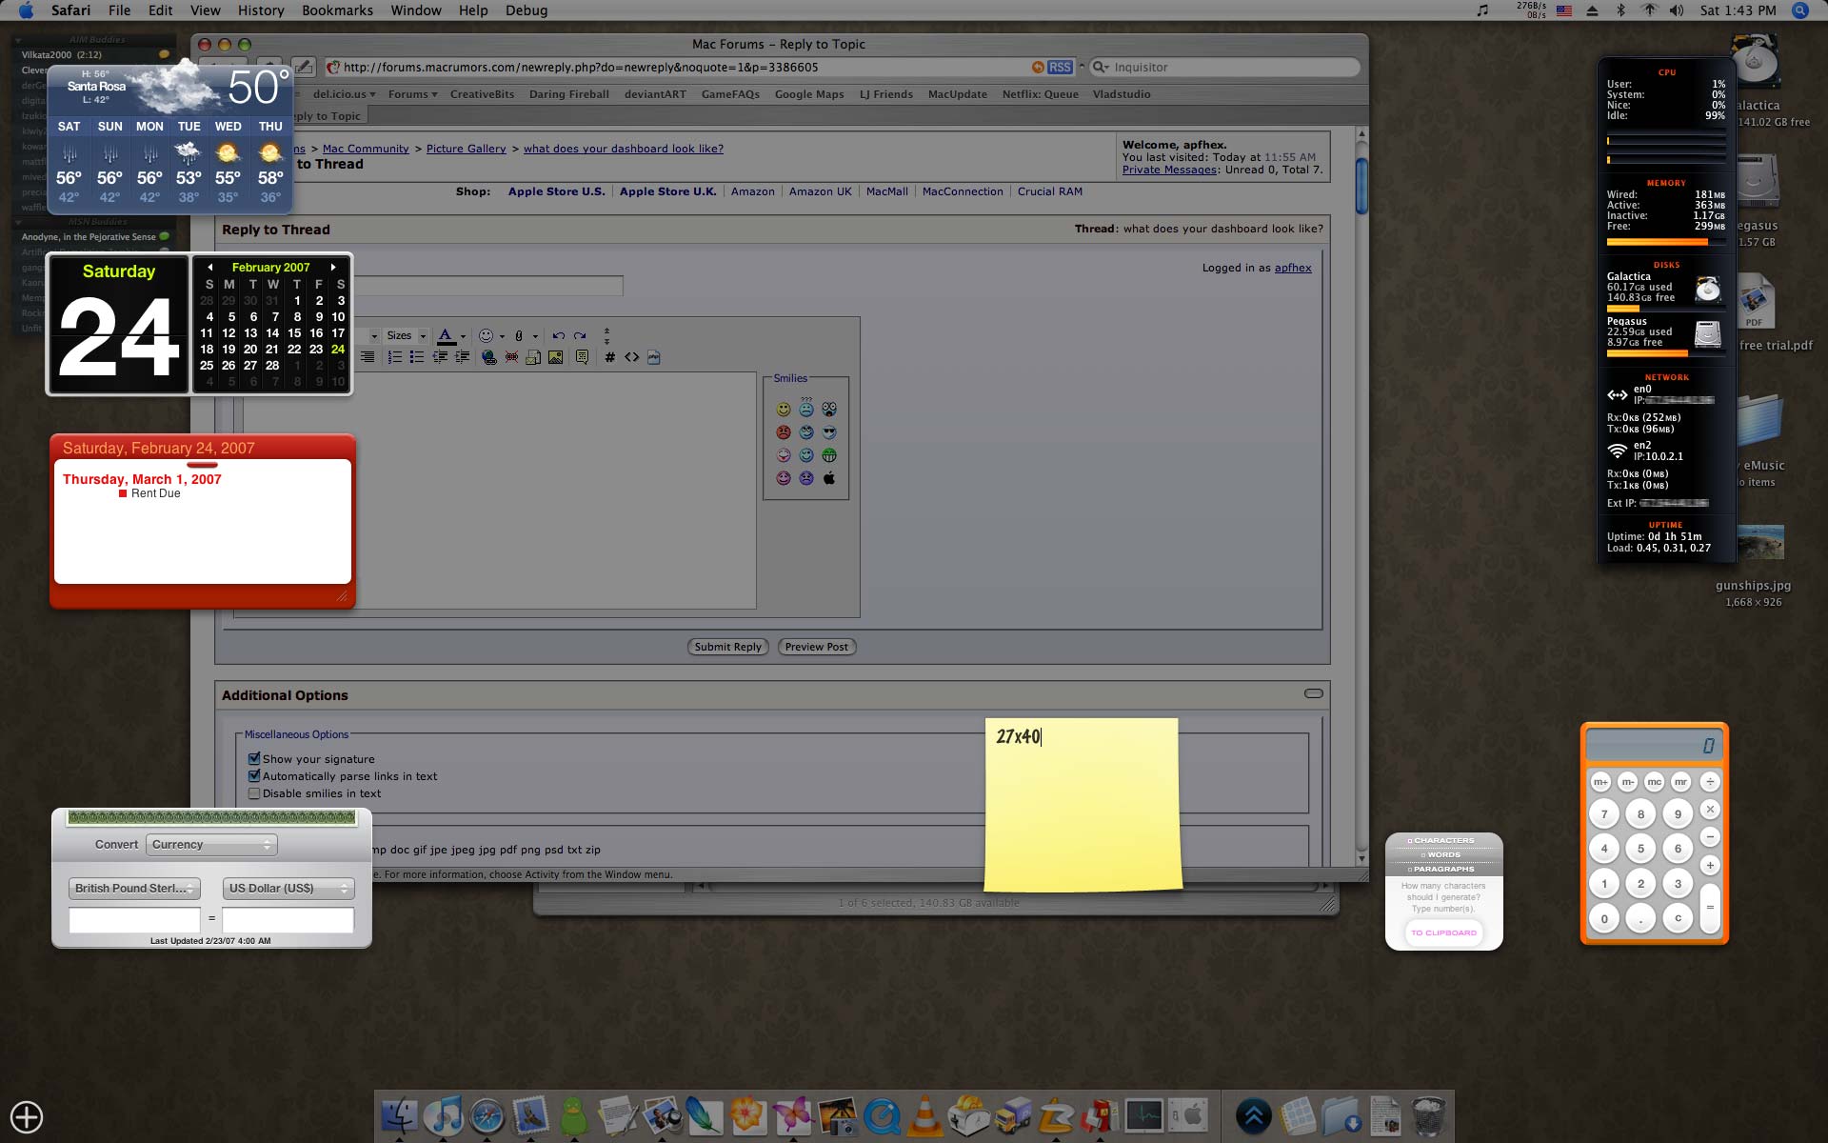Open the View menu
Image resolution: width=1828 pixels, height=1143 pixels.
coord(205,10)
